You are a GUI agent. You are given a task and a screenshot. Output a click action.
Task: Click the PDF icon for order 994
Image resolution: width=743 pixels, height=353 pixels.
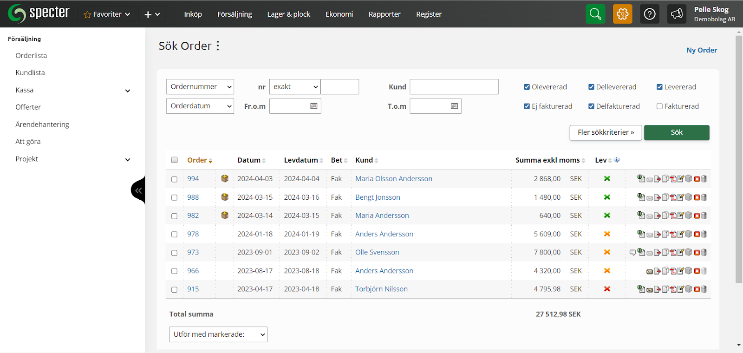673,179
